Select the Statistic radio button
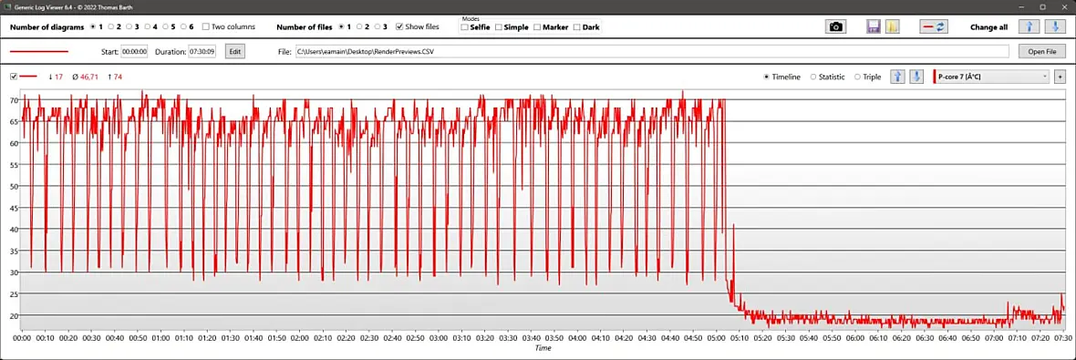Screen dimensions: 1076x360 813,77
